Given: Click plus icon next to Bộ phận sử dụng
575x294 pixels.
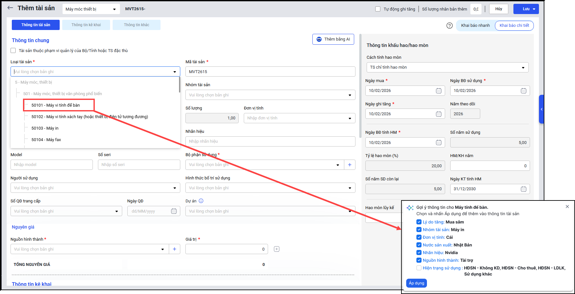Looking at the screenshot, I should click(349, 165).
